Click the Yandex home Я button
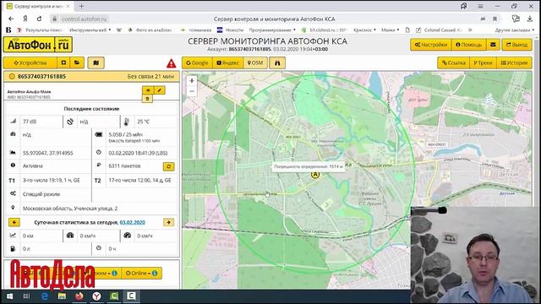Screen dimensions: 541x304 (25, 19)
